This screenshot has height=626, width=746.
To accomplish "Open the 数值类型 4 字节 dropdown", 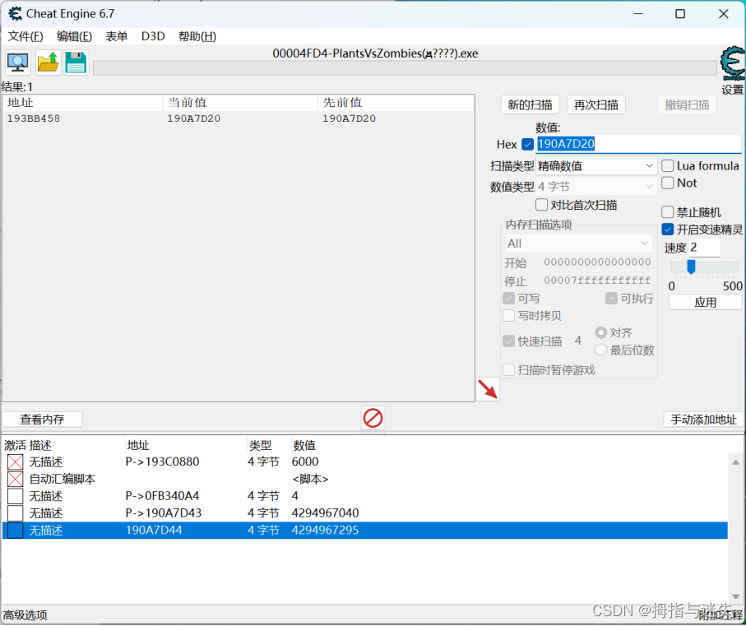I will pyautogui.click(x=596, y=187).
